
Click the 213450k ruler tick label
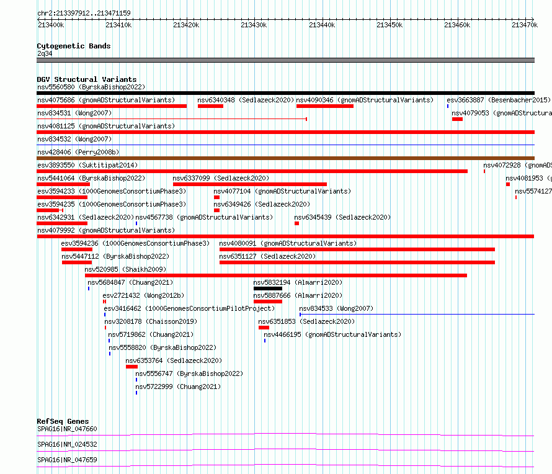click(x=390, y=25)
